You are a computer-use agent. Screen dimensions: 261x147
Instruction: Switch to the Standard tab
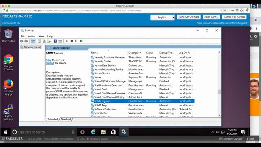click(x=66, y=119)
